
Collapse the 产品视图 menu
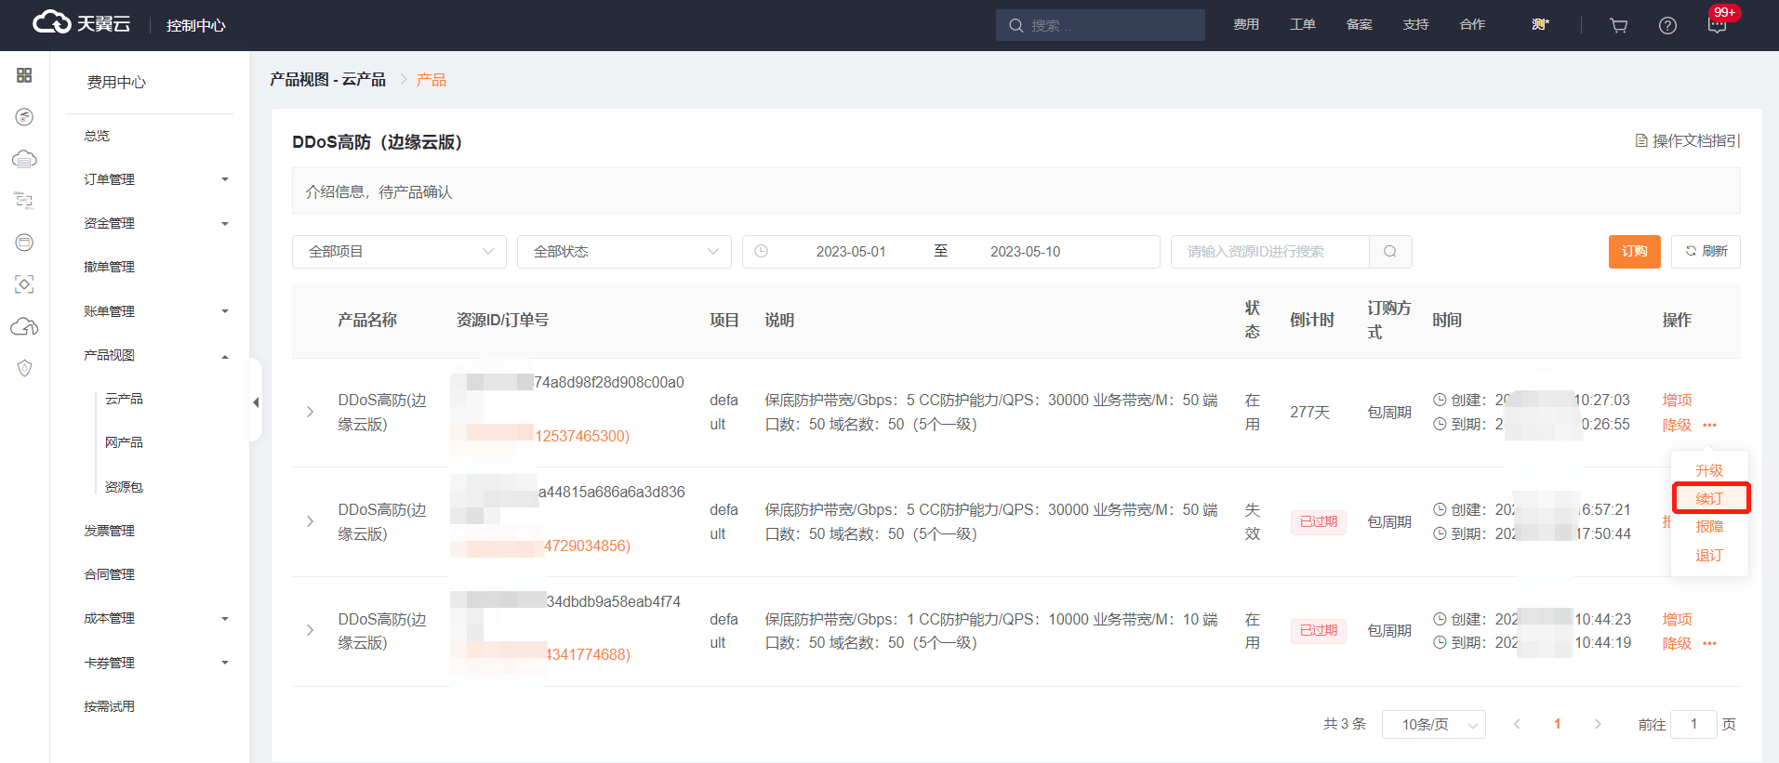[156, 355]
